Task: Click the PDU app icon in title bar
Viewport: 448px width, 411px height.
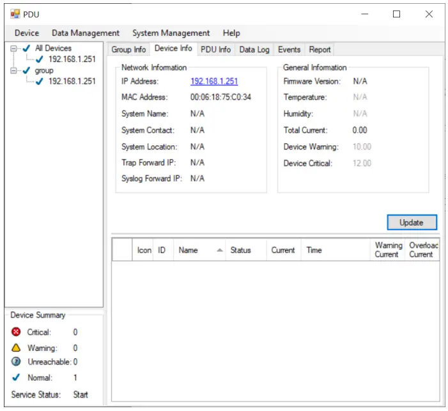Action: coord(15,14)
